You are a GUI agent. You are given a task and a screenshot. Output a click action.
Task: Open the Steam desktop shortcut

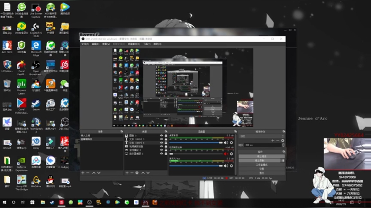pos(36,106)
